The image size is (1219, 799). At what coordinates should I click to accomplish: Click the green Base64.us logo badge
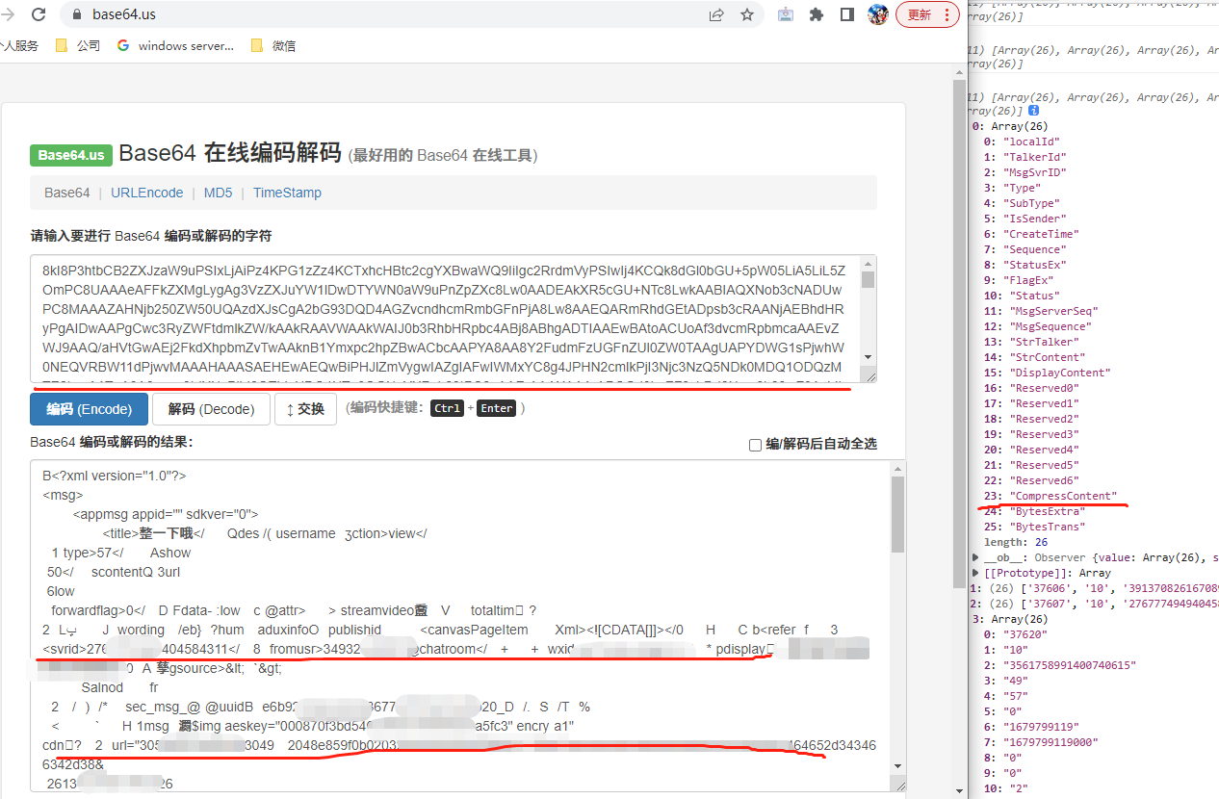[70, 155]
